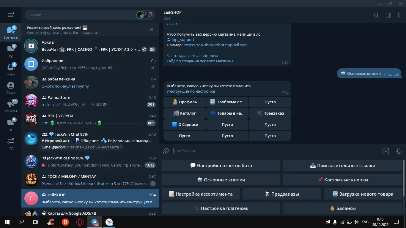Toggle the right side info panel
Image resolution: width=406 pixels, height=228 pixels.
click(x=388, y=15)
